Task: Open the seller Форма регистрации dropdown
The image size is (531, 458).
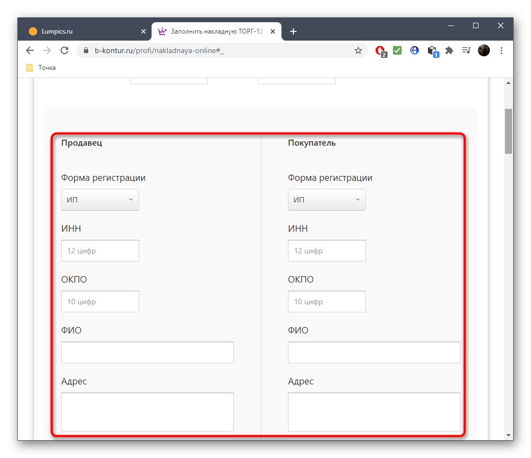Action: 100,200
